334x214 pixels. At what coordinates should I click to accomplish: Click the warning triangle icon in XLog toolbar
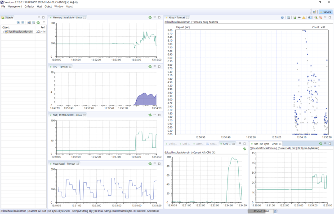click(x=304, y=17)
